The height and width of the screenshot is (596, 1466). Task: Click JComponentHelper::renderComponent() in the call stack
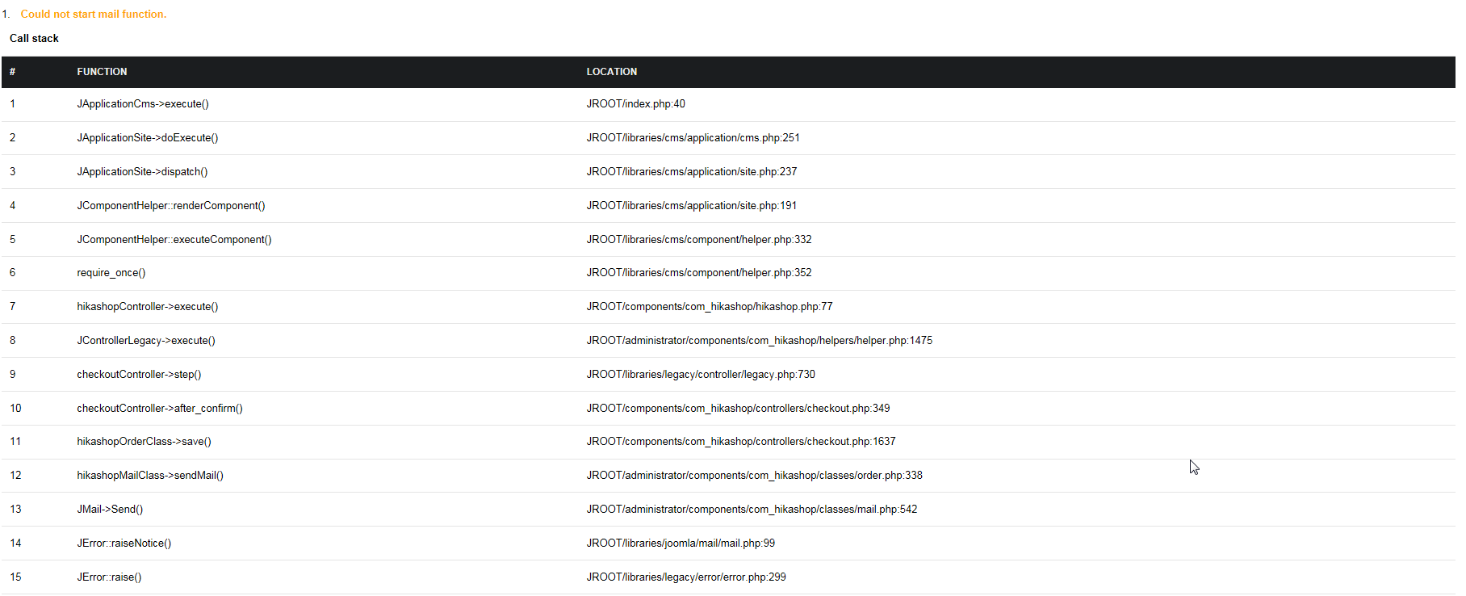tap(170, 206)
